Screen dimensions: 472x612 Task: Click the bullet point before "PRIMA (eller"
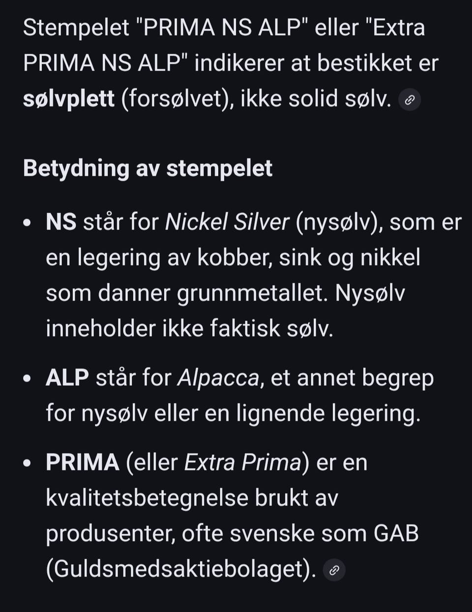coord(28,463)
